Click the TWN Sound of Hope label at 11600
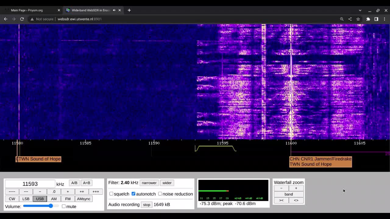The width and height of the screenshot is (390, 219). (x=310, y=164)
